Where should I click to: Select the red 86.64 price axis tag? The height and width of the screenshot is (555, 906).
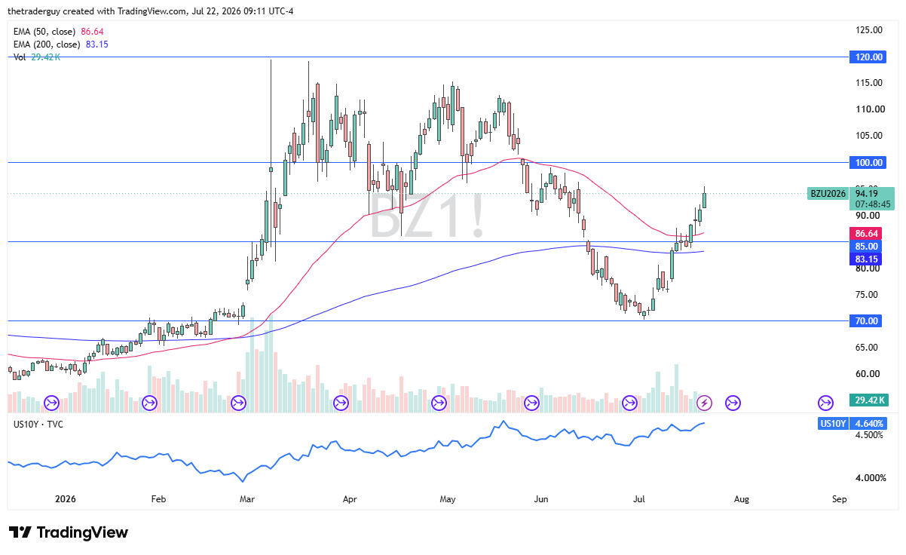pos(867,234)
